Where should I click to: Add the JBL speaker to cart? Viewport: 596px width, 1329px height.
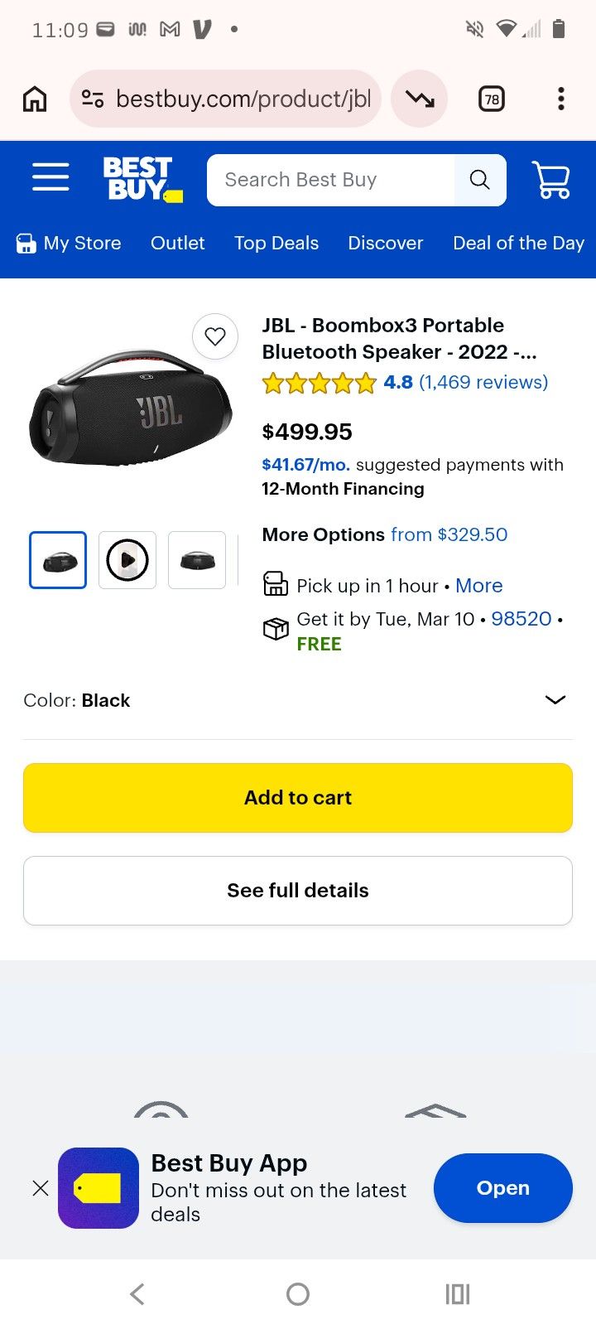pyautogui.click(x=298, y=798)
